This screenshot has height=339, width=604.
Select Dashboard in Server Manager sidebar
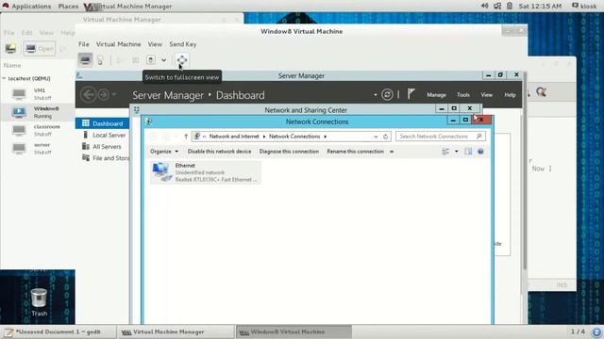click(103, 123)
